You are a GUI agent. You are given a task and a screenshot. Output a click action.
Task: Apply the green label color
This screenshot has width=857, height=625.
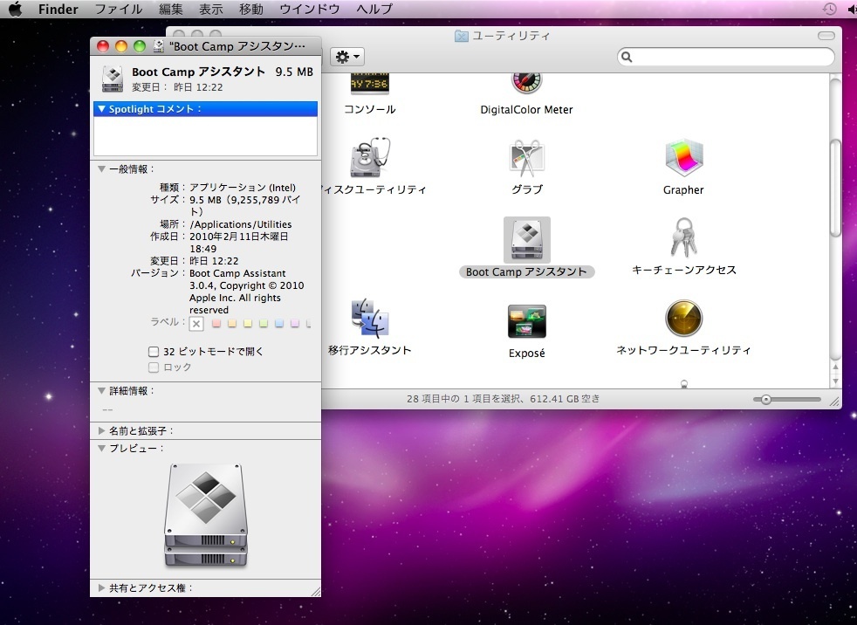click(264, 323)
